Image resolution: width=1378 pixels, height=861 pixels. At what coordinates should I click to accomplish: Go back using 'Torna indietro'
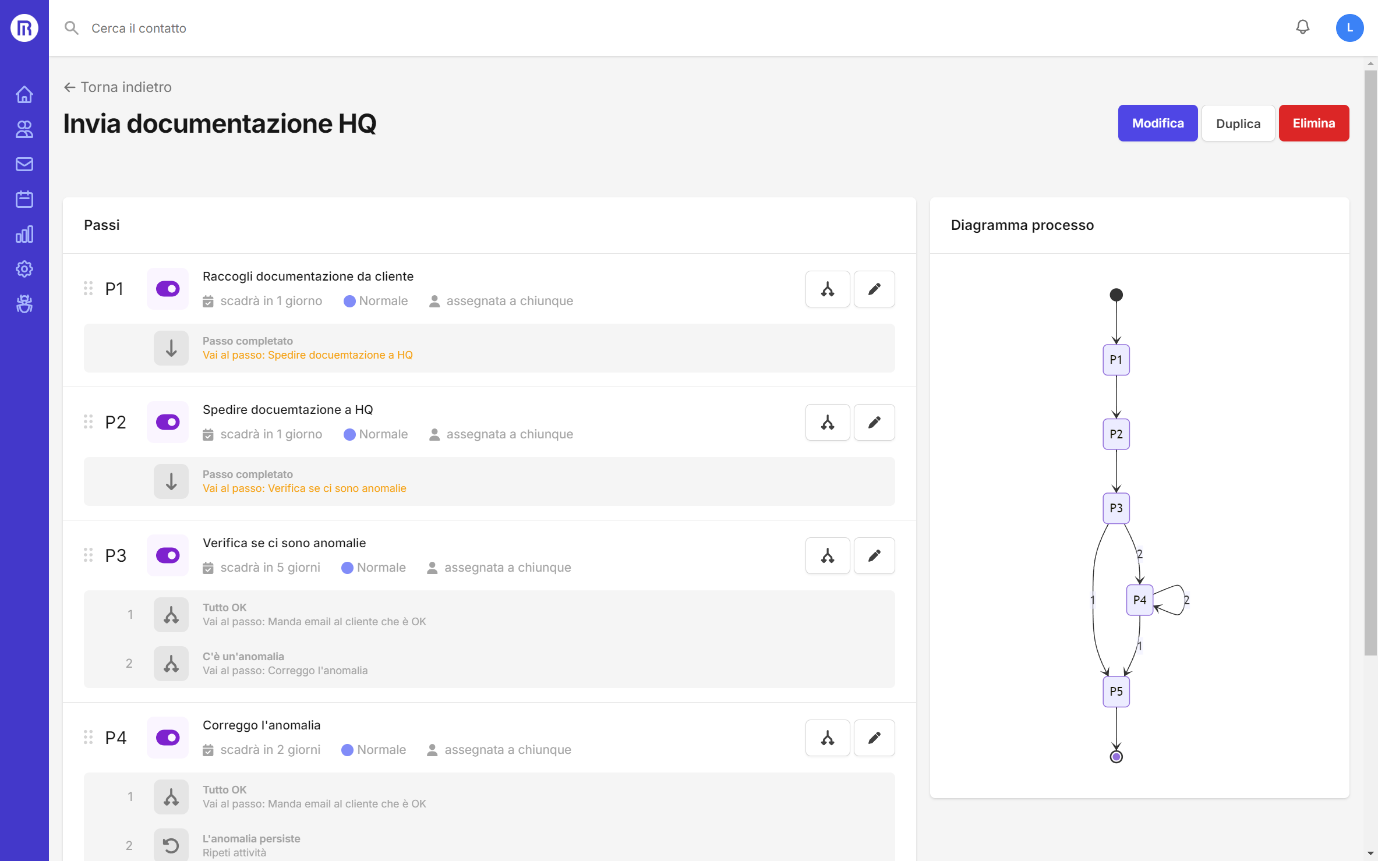117,87
